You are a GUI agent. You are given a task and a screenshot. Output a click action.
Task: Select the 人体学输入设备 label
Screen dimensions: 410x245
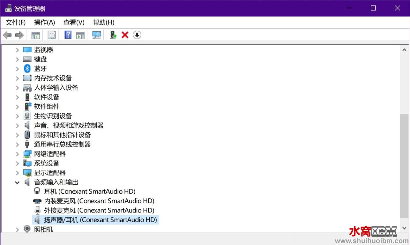pos(56,88)
